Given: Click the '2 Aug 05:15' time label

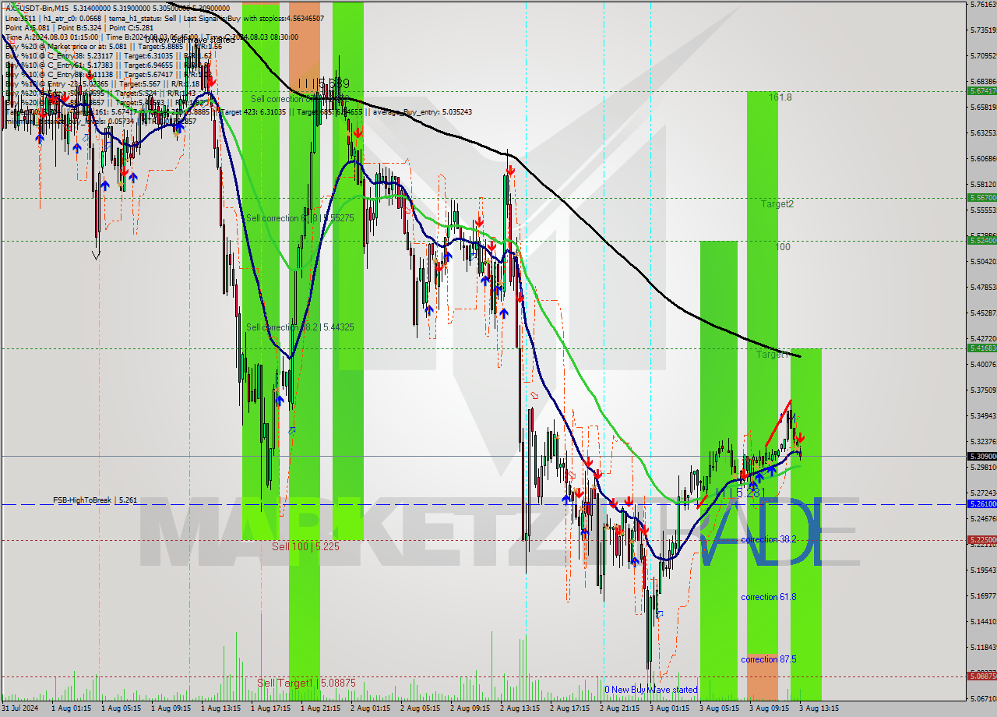Looking at the screenshot, I should (420, 708).
